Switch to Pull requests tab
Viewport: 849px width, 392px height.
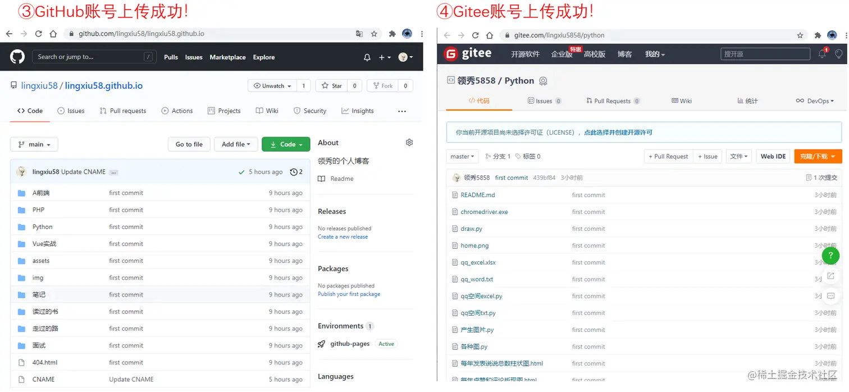click(x=123, y=111)
